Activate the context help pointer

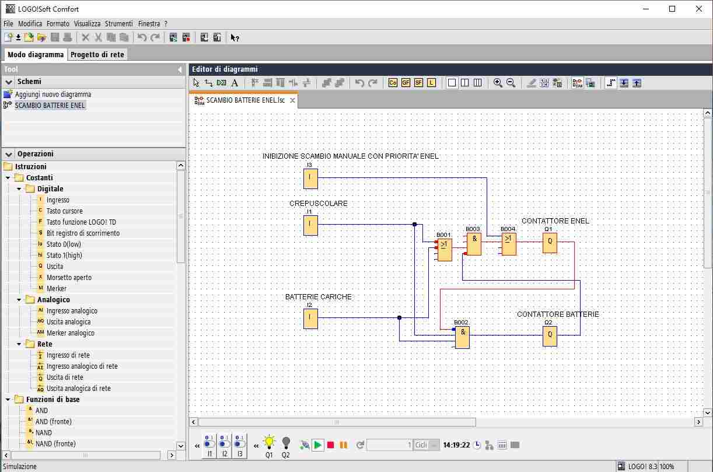tap(235, 37)
